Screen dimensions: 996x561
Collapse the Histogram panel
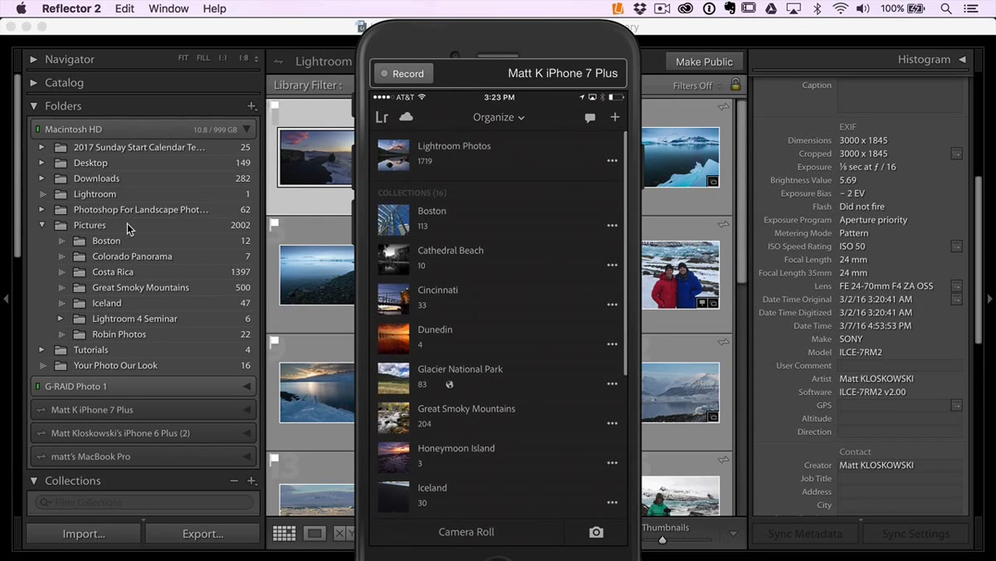[962, 60]
